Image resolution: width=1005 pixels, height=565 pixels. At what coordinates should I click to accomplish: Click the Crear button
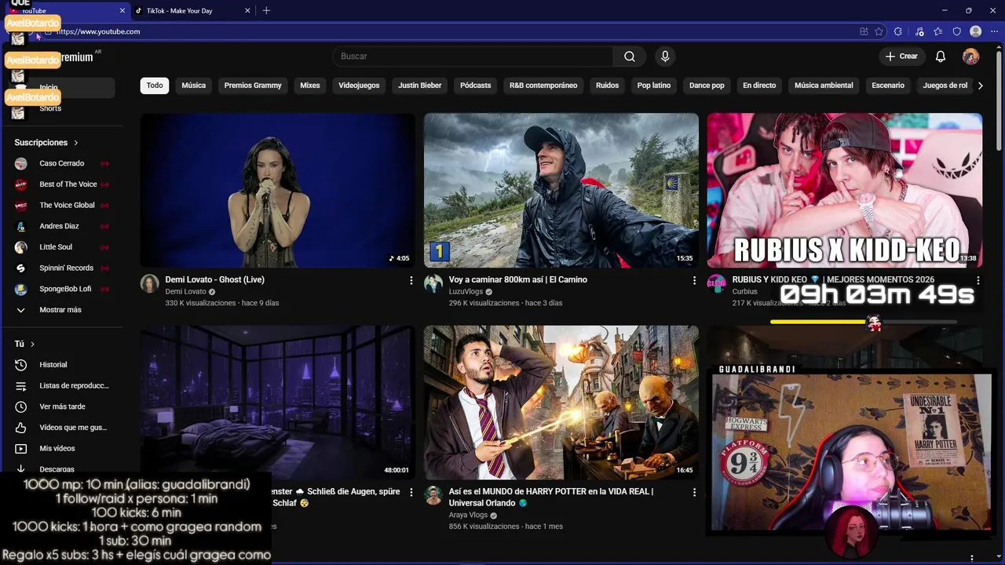[901, 56]
